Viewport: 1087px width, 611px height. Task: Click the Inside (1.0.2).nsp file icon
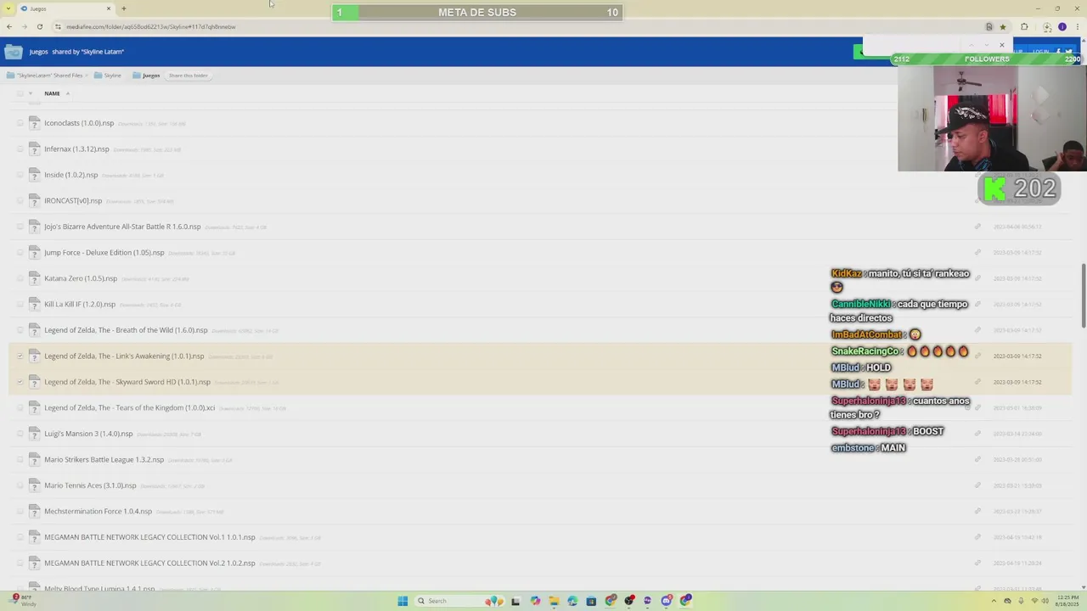(x=34, y=175)
